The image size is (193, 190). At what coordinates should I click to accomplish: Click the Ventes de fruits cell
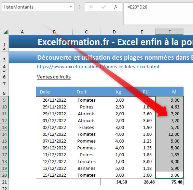click(54, 77)
